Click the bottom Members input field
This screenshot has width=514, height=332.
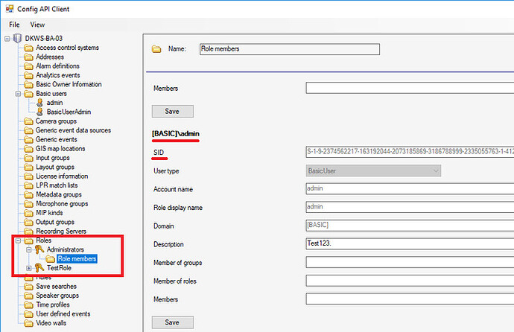[x=410, y=299]
